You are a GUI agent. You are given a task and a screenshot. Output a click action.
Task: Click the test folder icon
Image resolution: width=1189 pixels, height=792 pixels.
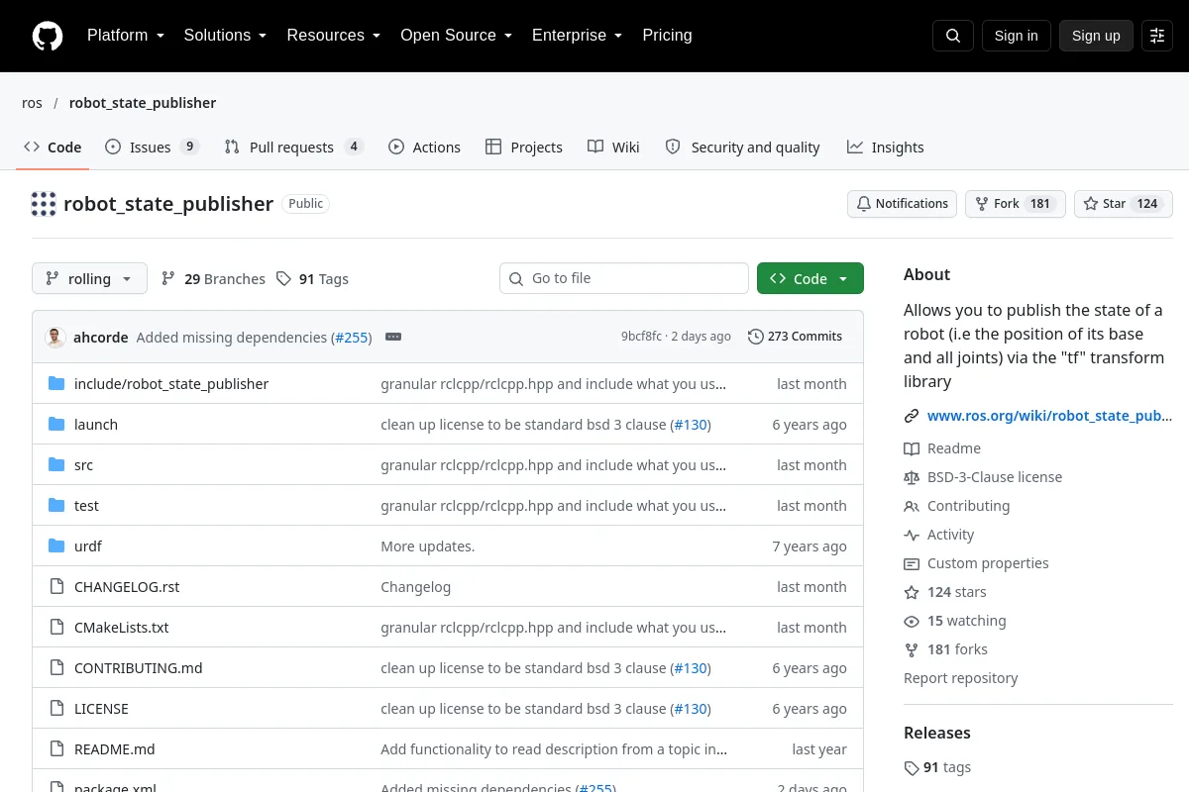[56, 505]
